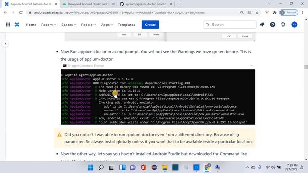Expand the collapsed left sidebar
308x173 pixels.
(5, 44)
